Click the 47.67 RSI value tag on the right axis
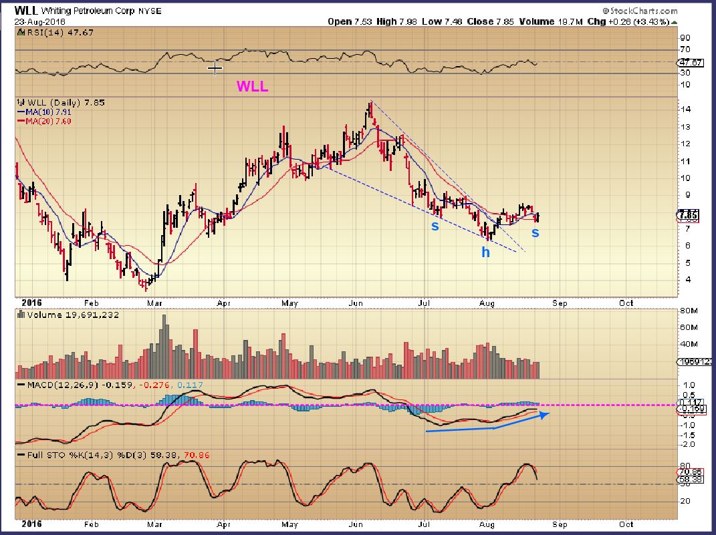The height and width of the screenshot is (535, 716). pos(689,62)
